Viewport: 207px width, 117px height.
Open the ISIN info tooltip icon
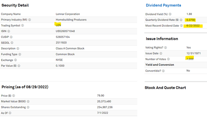(x=9, y=31)
